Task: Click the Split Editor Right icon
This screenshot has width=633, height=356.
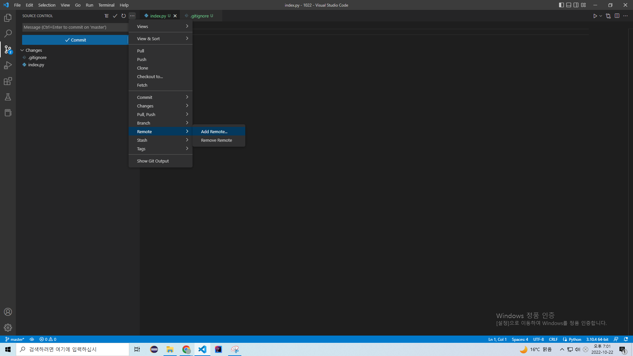Action: pos(617,16)
